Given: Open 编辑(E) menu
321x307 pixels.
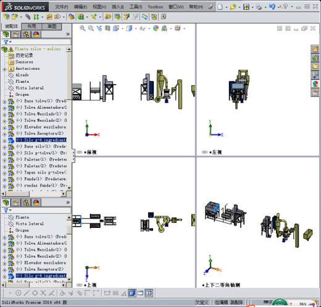Looking at the screenshot, I should [x=80, y=7].
